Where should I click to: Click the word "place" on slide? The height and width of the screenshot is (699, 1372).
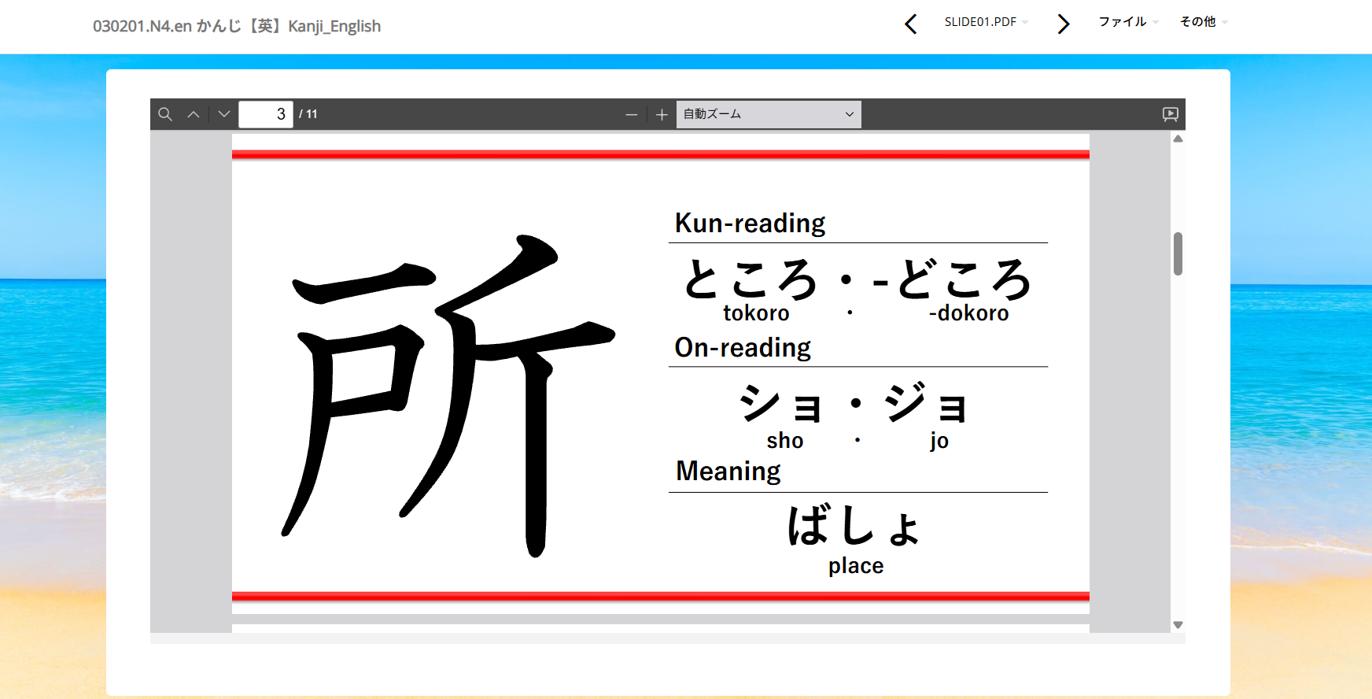pyautogui.click(x=856, y=565)
